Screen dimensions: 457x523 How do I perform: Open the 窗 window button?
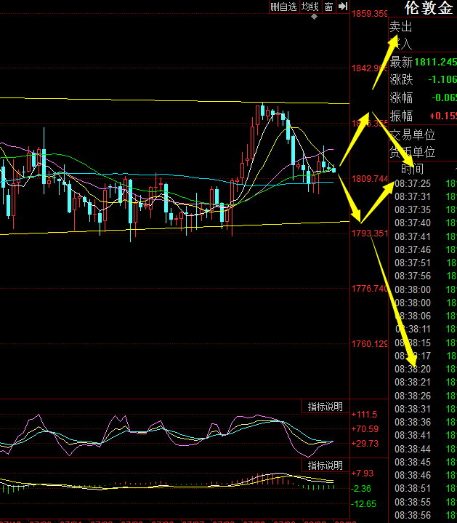point(328,7)
